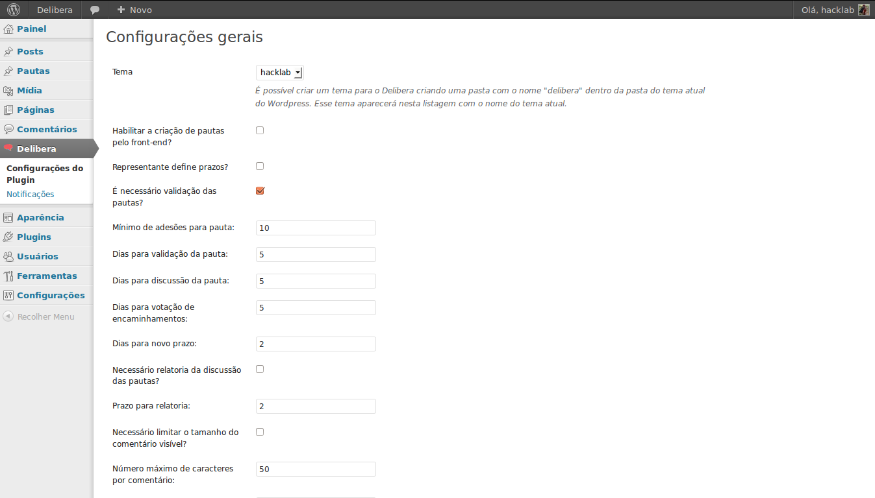Focus 'Dias para validação da pauta' field
Image resolution: width=875 pixels, height=498 pixels.
[316, 254]
